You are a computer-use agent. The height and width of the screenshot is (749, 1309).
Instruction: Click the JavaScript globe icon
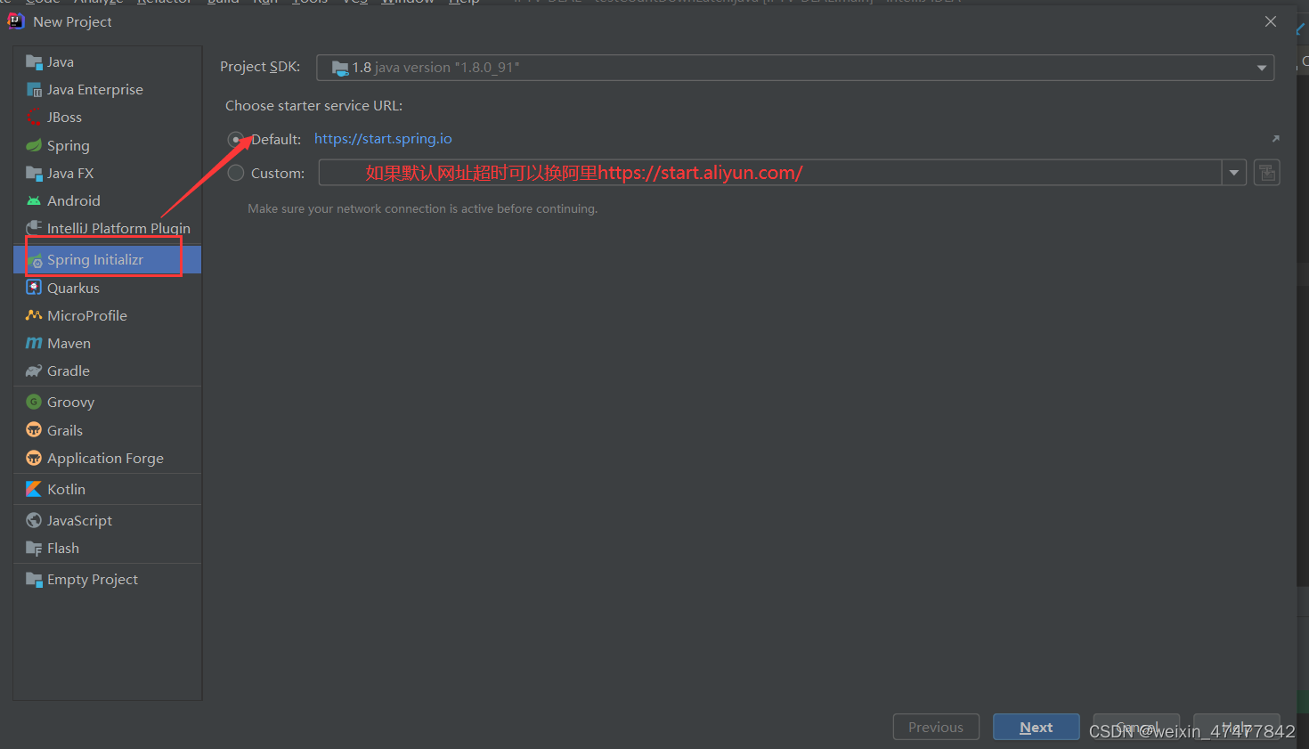pos(34,520)
